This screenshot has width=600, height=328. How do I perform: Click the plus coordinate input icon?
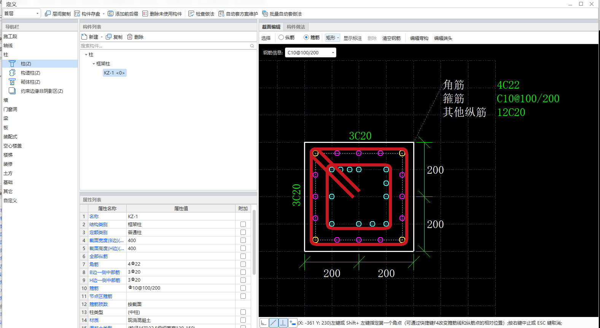click(293, 323)
